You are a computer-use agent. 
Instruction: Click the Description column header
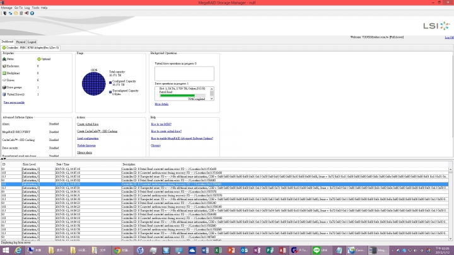pos(285,164)
